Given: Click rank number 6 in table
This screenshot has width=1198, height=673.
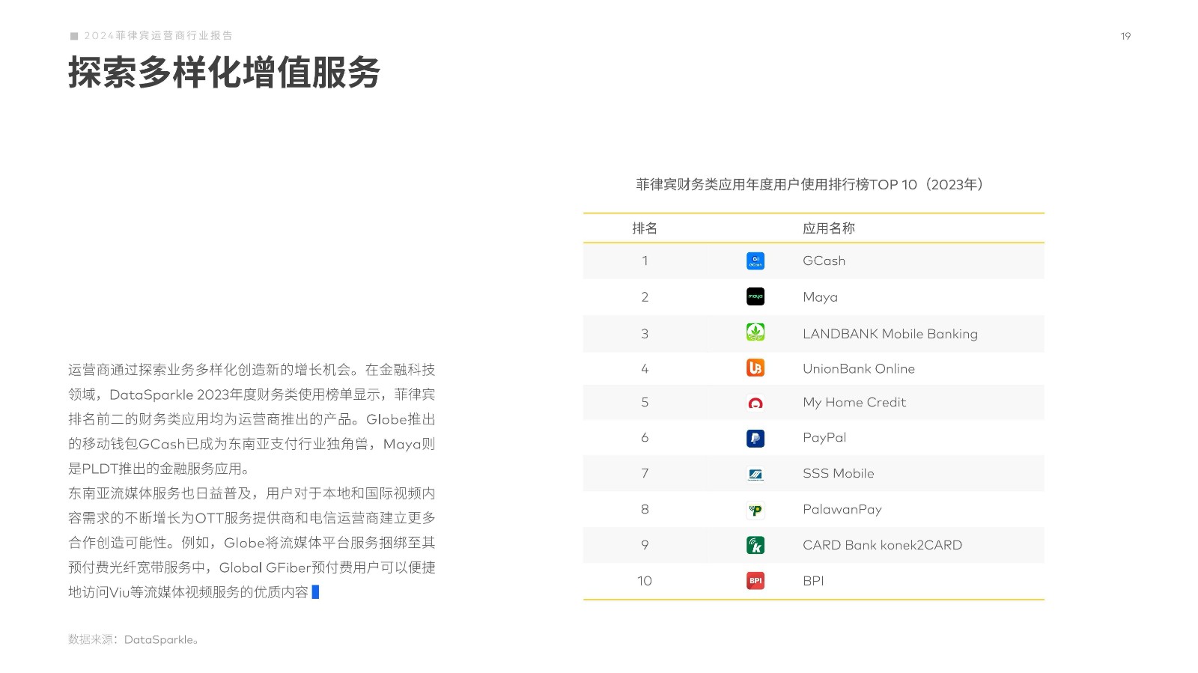Looking at the screenshot, I should 645,438.
